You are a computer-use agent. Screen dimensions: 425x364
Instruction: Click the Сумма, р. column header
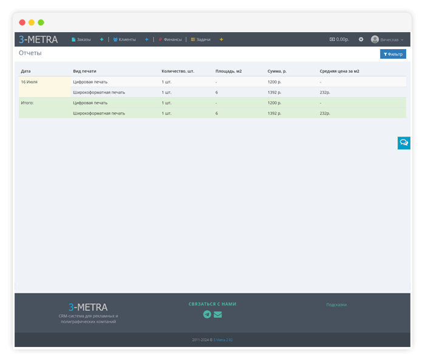[x=277, y=71]
